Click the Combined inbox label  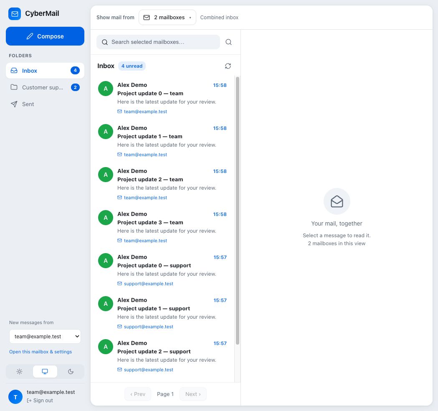pos(219,17)
